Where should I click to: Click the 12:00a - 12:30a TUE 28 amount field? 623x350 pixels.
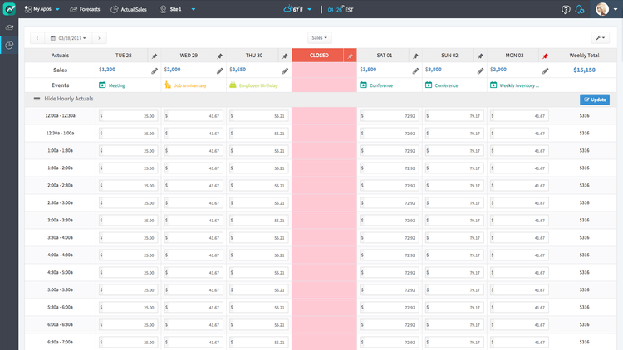point(127,116)
